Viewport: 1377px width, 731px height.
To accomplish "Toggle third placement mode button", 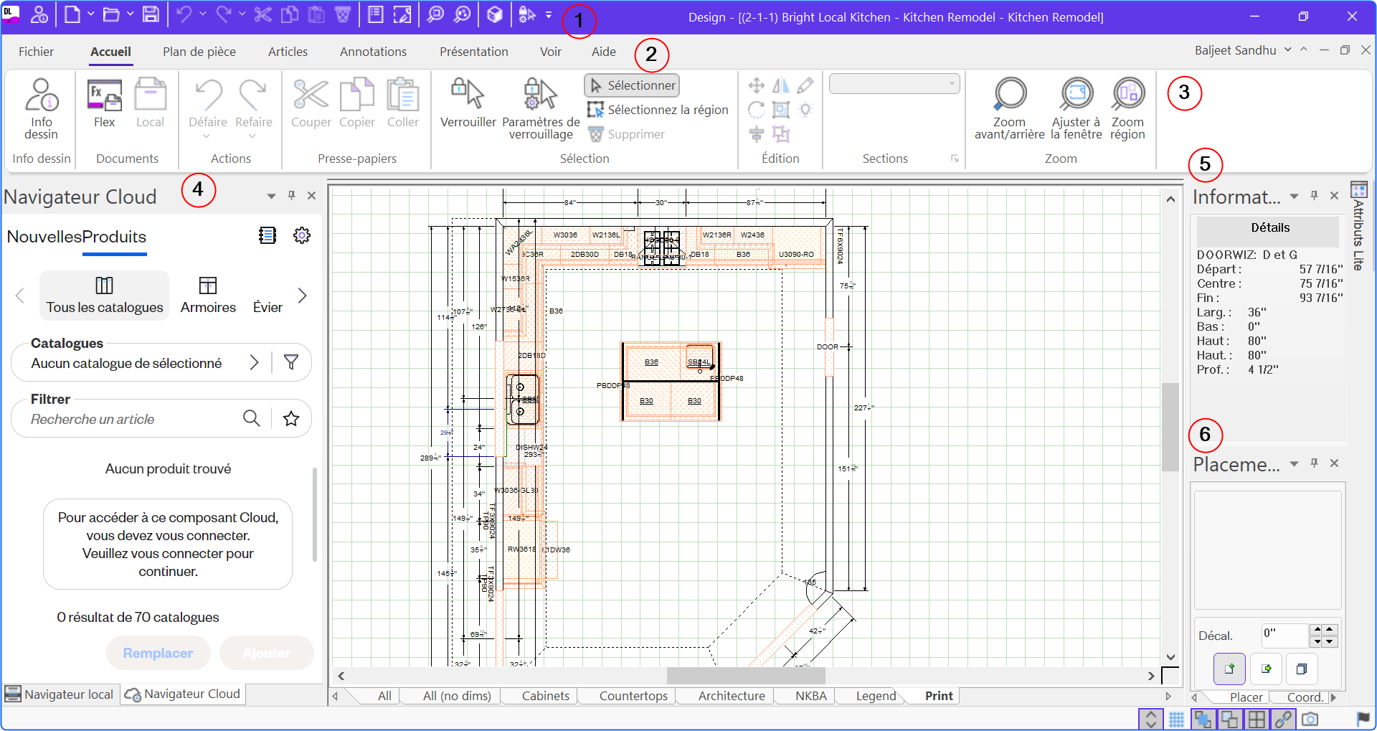I will [x=1302, y=669].
